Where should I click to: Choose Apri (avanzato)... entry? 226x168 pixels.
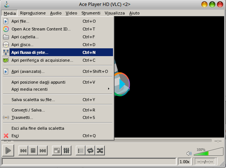coord(58,71)
